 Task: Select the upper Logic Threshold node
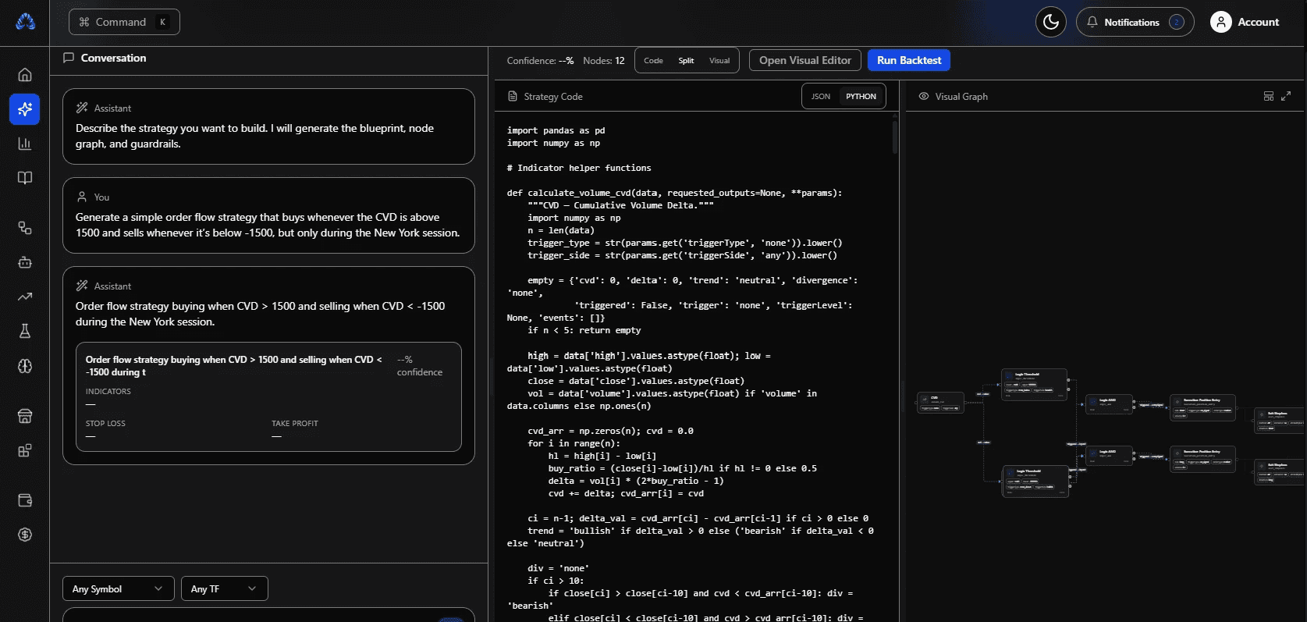tap(1035, 385)
